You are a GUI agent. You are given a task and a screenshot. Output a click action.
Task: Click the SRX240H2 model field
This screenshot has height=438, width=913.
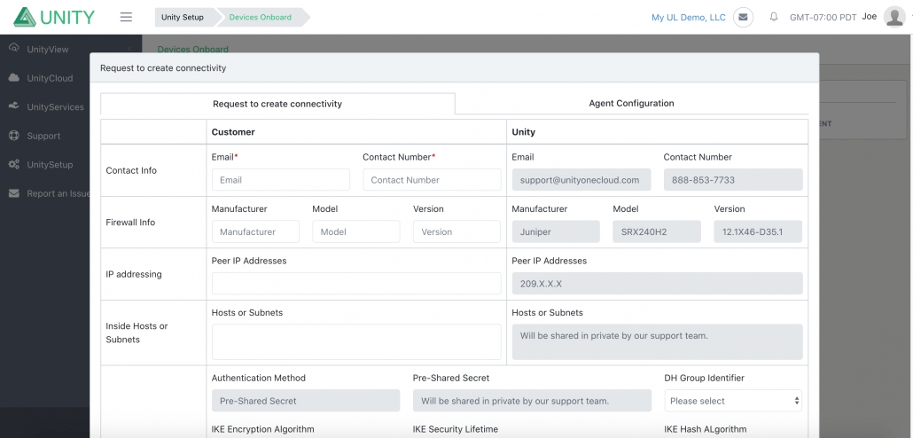[657, 231]
